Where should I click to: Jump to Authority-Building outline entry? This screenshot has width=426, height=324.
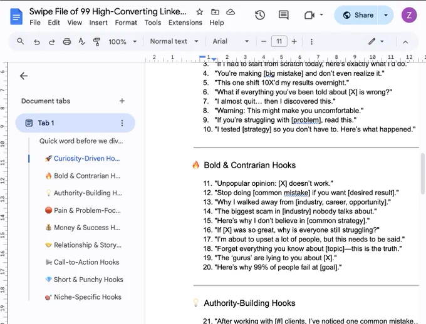coord(84,193)
